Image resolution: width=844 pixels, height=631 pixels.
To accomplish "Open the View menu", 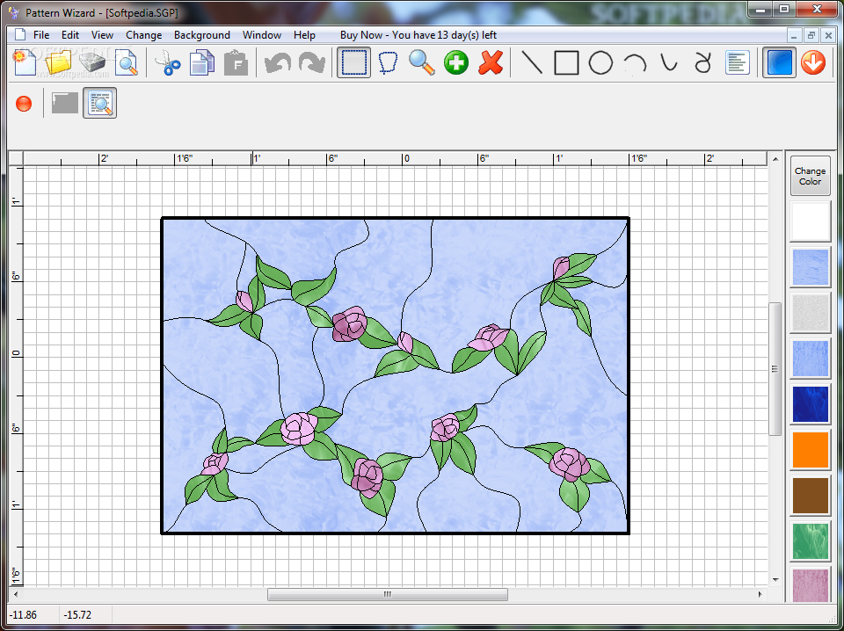I will [x=102, y=35].
